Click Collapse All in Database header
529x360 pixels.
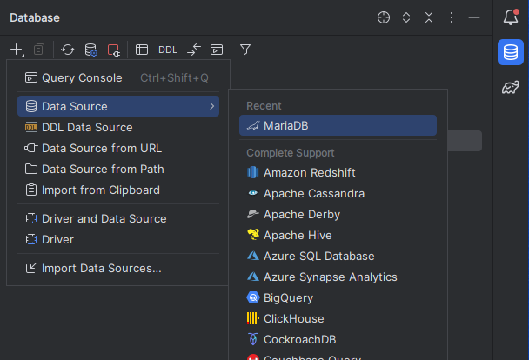pos(429,17)
